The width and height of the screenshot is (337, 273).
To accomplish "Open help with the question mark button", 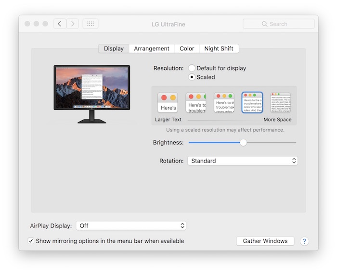I will click(304, 241).
